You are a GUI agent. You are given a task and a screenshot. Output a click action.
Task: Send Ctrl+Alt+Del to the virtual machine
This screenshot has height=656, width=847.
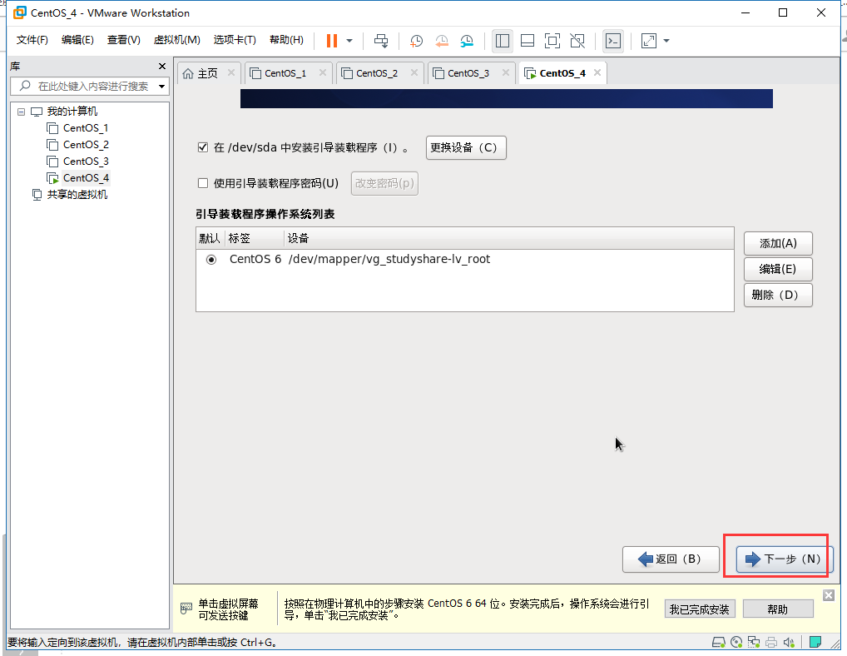point(381,41)
